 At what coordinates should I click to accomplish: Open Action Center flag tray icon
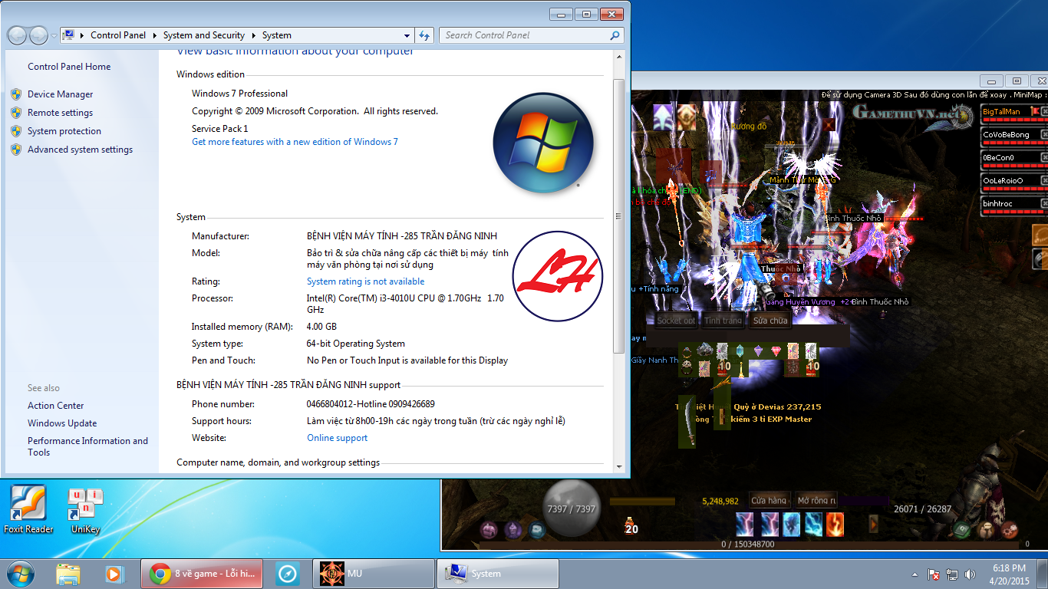(x=934, y=574)
